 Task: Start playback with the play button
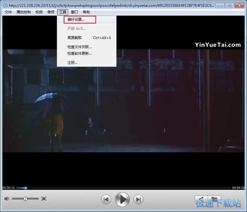(122, 200)
